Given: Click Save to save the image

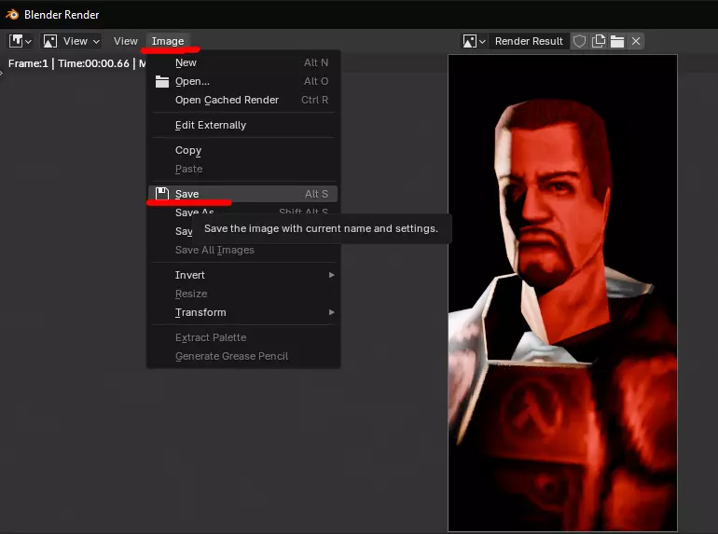Looking at the screenshot, I should [243, 194].
